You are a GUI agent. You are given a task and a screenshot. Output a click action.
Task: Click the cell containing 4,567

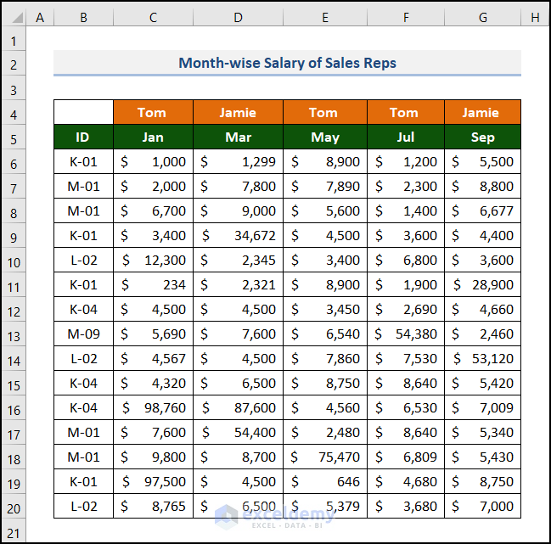point(153,358)
